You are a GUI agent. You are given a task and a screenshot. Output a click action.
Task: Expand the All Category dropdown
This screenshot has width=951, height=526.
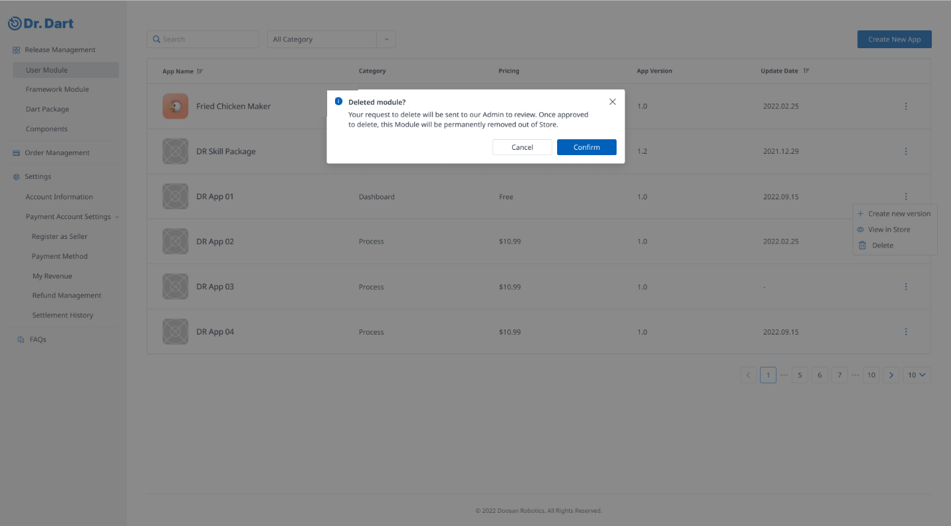point(386,40)
